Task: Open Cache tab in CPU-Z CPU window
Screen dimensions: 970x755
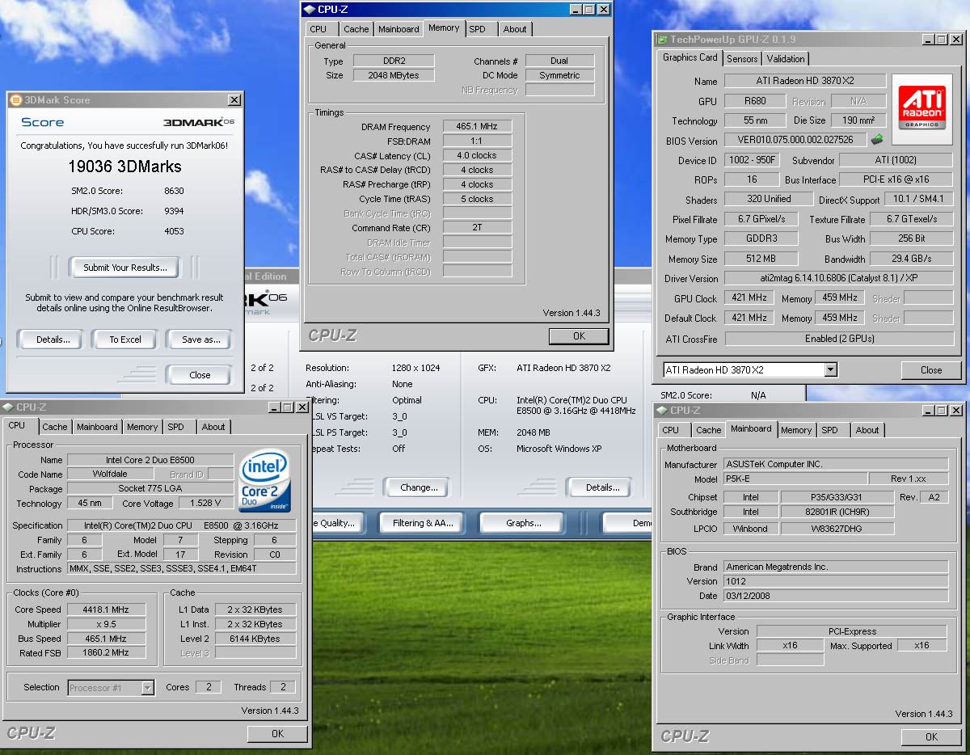Action: (x=55, y=427)
